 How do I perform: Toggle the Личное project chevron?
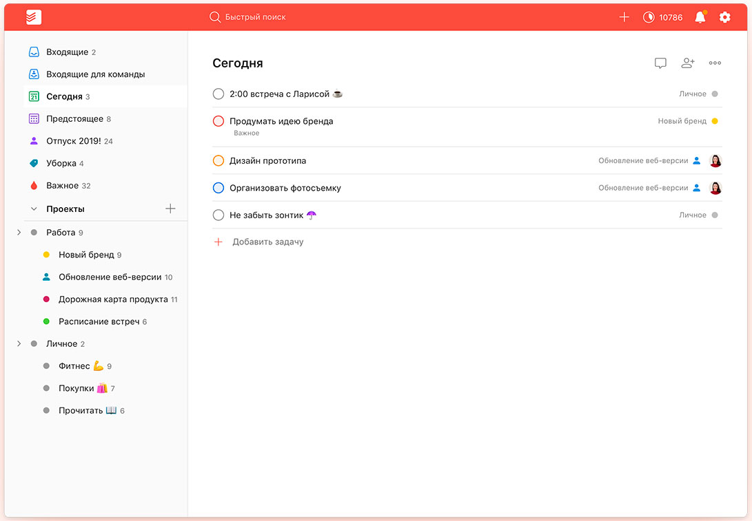tap(19, 344)
